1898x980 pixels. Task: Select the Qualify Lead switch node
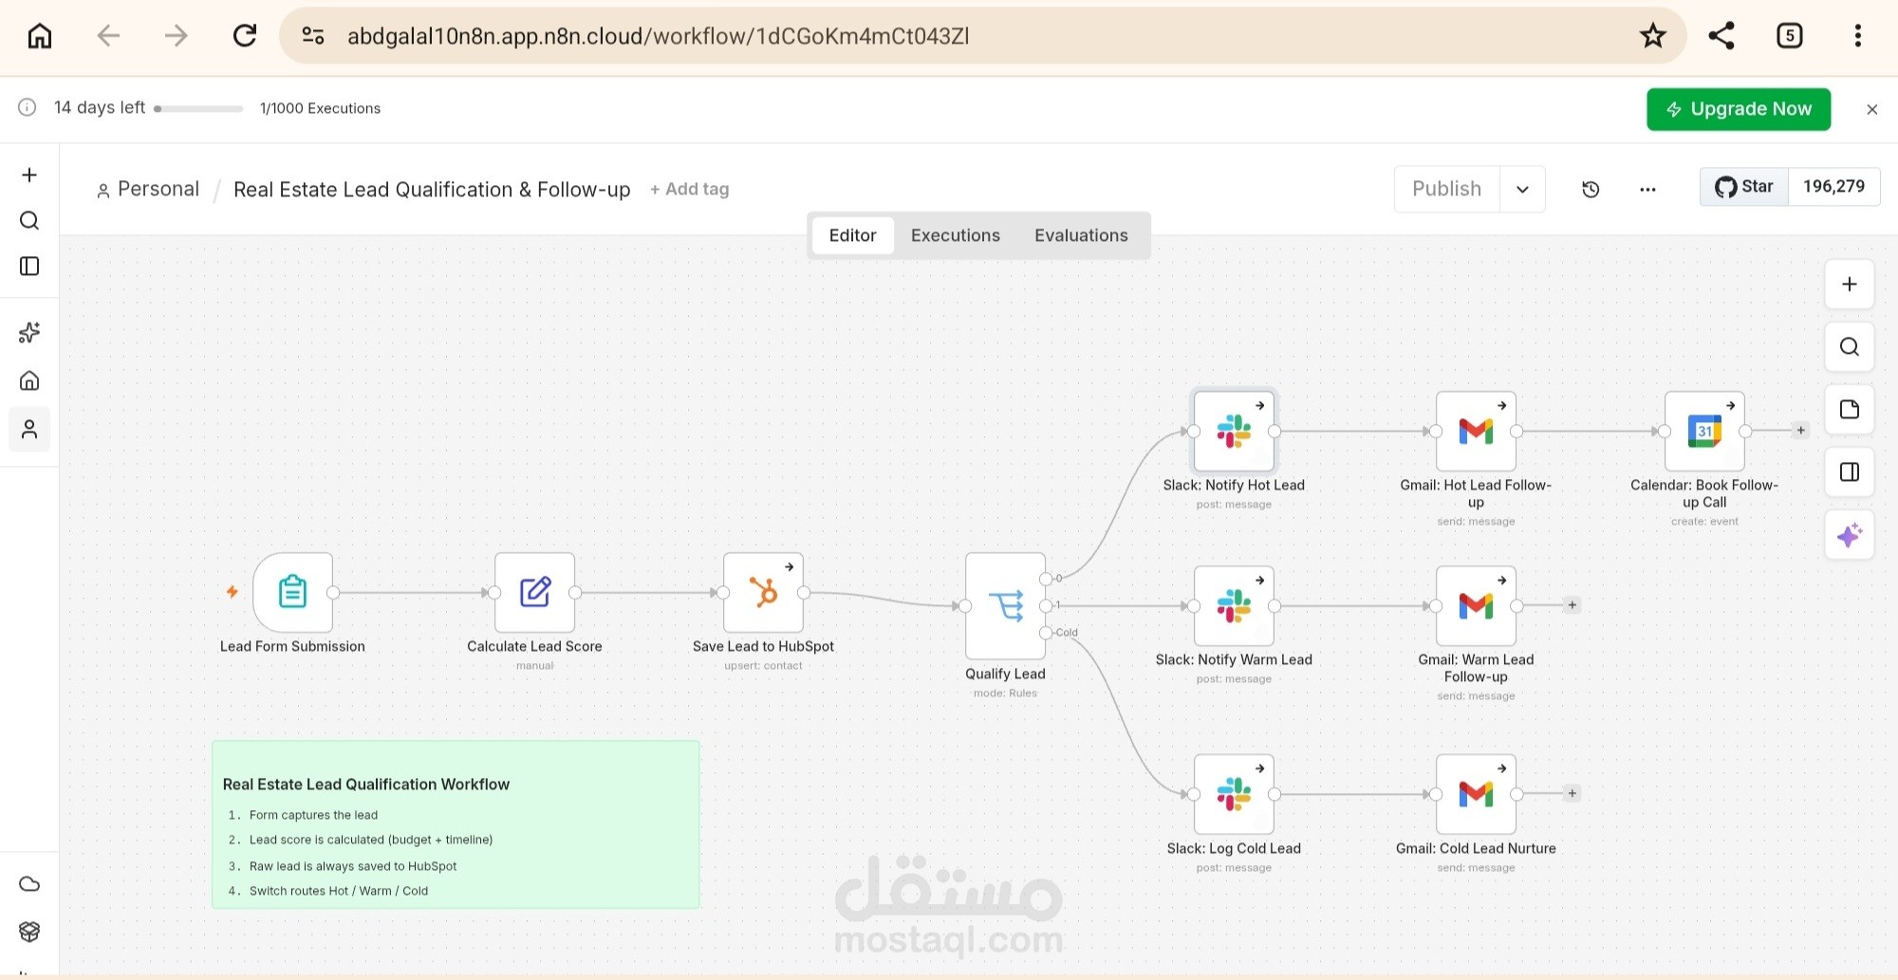tap(1005, 605)
